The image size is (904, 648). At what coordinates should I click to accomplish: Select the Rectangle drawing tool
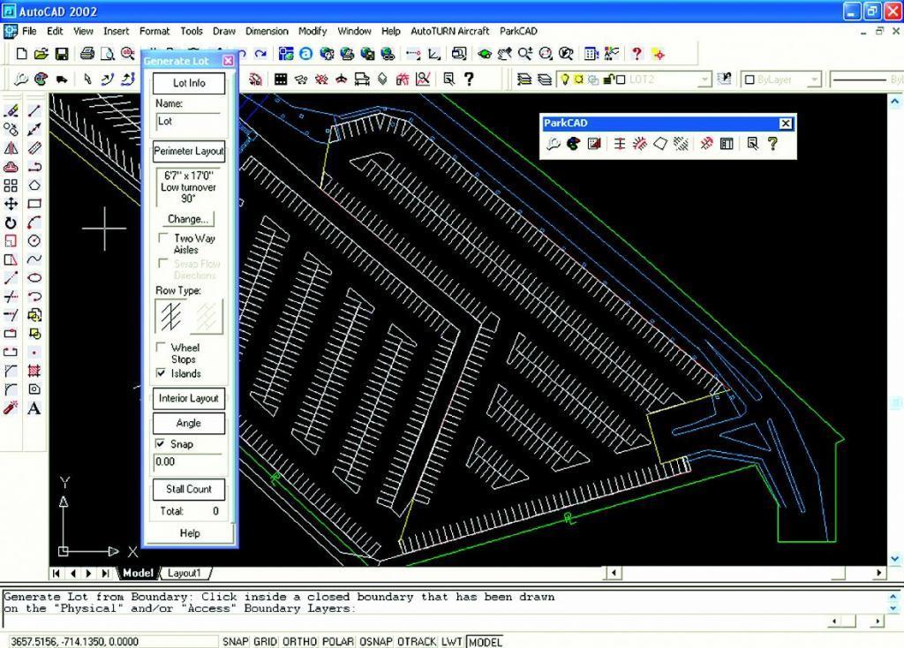click(34, 204)
